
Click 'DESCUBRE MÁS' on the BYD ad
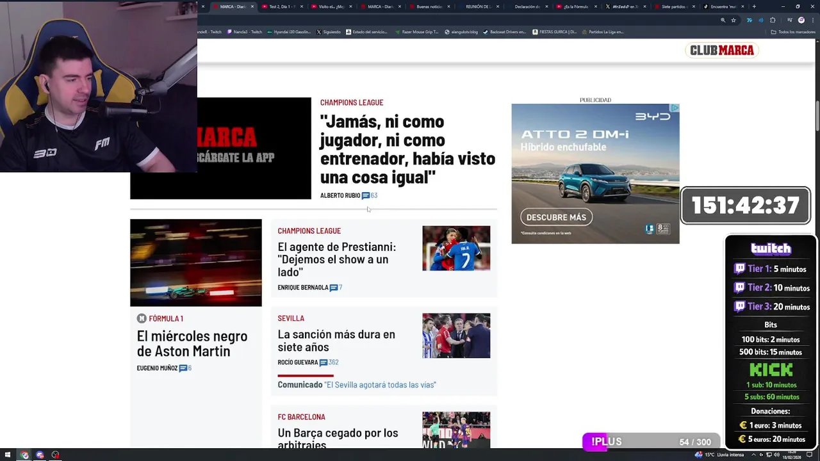(556, 217)
